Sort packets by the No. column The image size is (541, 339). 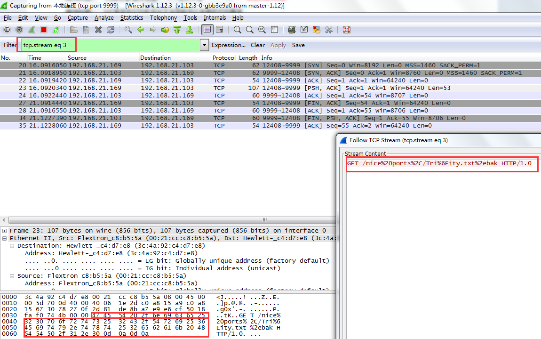pos(14,58)
